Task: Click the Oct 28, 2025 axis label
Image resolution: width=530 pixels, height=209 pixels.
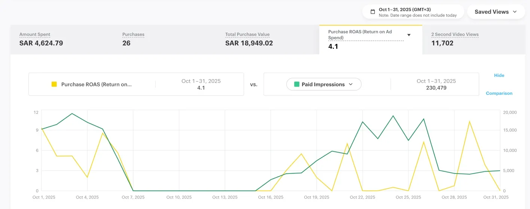Action: [x=454, y=197]
